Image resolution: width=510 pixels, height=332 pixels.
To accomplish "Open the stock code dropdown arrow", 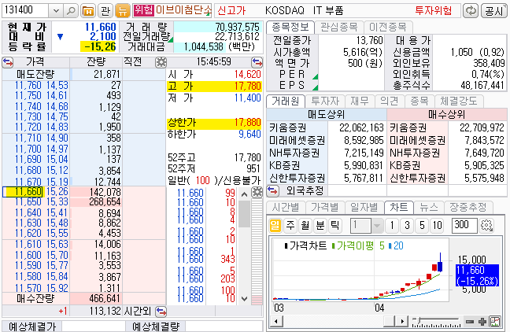I will tap(56, 11).
